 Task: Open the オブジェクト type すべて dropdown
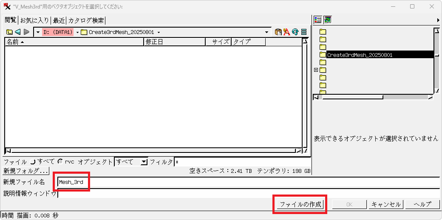click(x=144, y=162)
